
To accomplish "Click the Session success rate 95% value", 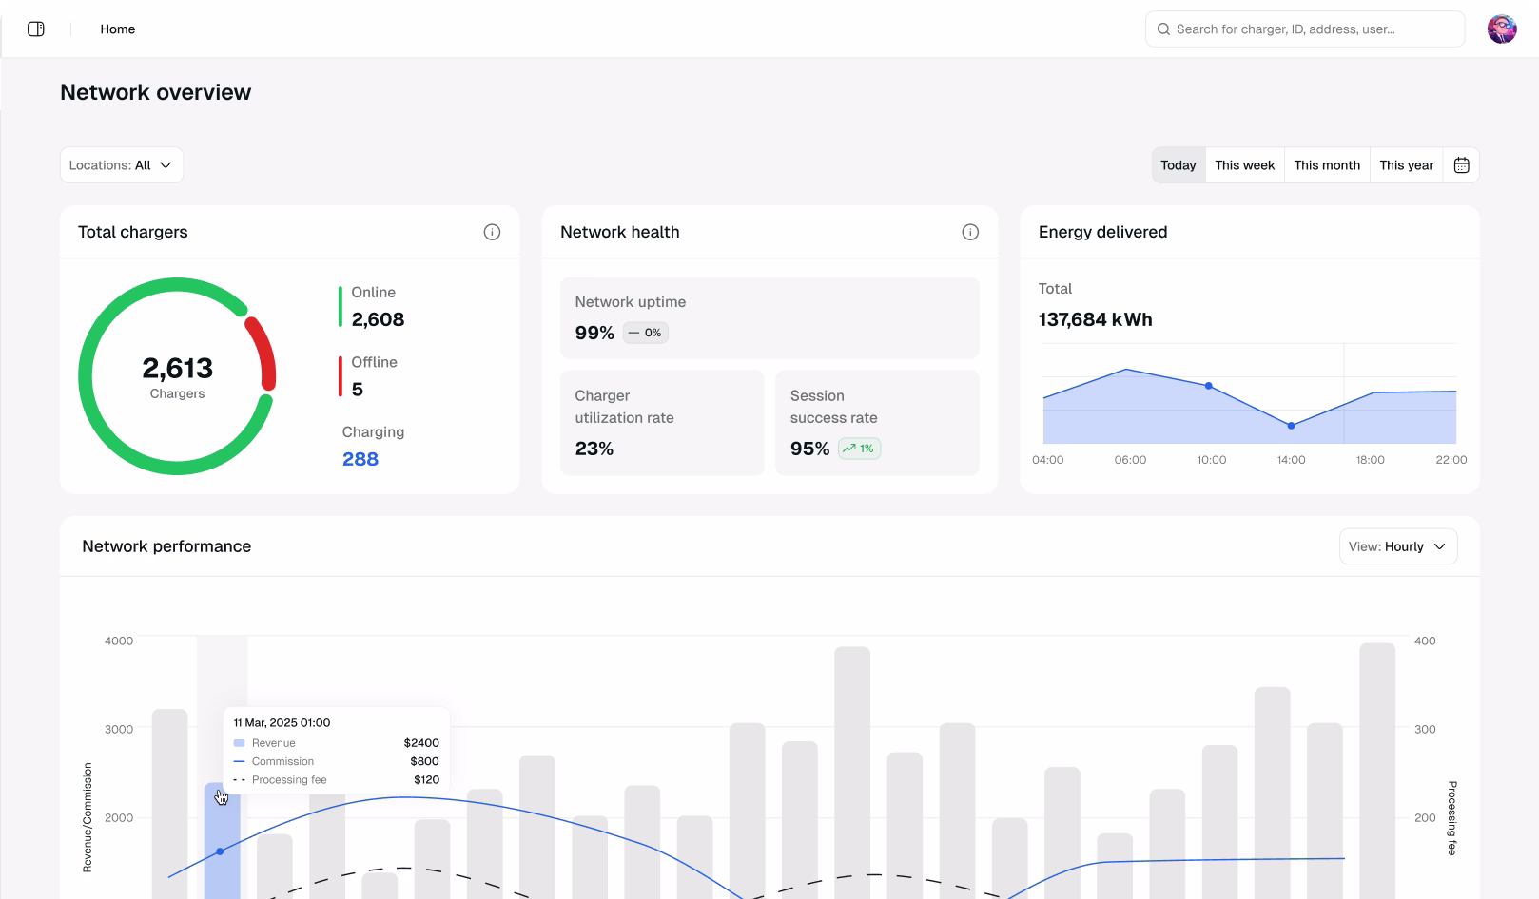I will coord(809,449).
